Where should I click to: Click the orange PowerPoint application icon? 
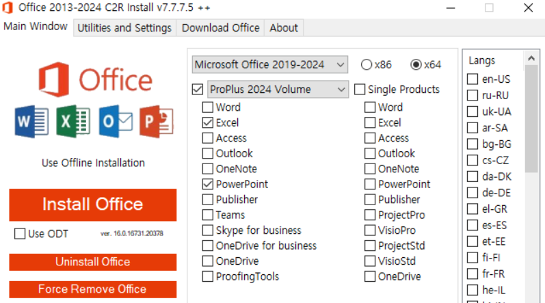click(x=157, y=122)
